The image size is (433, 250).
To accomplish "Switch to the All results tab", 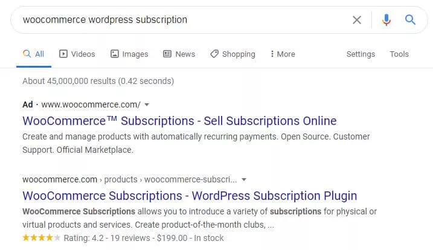I will tap(34, 54).
